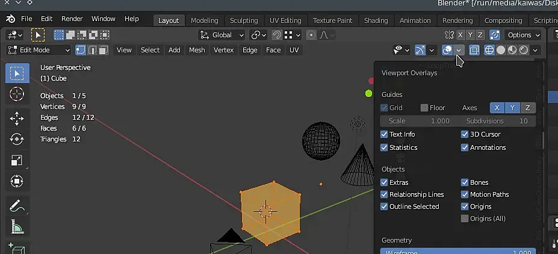Open object visibility and selectability dropdown
This screenshot has height=254, width=558.
pos(401,50)
